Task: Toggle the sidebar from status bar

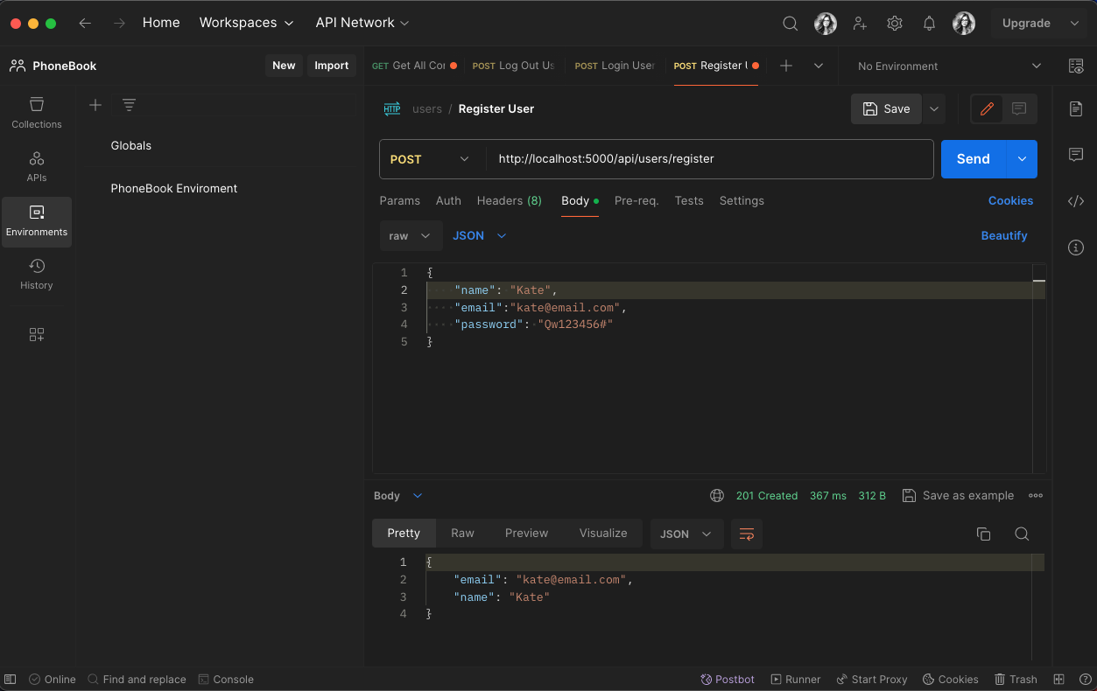Action: coord(11,679)
